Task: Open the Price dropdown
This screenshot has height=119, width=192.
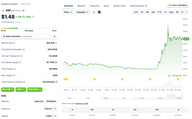Action: (x=68, y=12)
